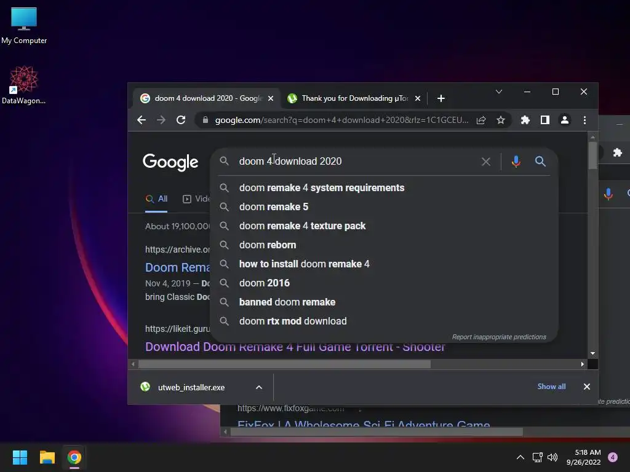
Task: Open the Extensions puzzle icon in front window
Action: tap(525, 120)
